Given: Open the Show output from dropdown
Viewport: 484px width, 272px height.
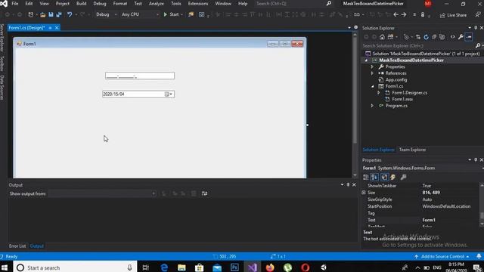Looking at the screenshot, I should 101,193.
